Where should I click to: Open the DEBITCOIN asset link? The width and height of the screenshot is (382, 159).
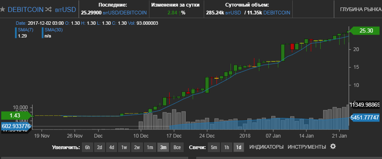(x=26, y=10)
